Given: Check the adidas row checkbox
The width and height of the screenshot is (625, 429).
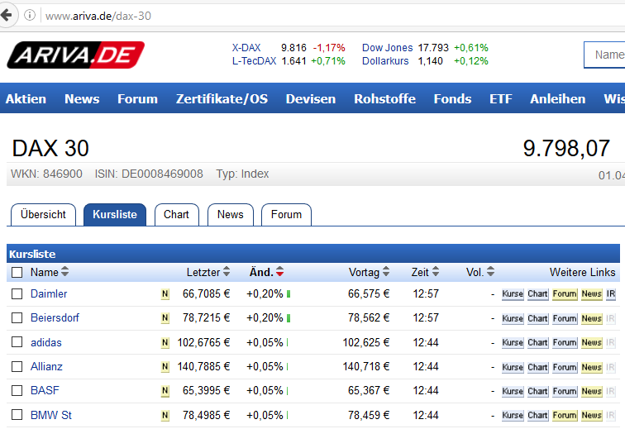Looking at the screenshot, I should tap(17, 342).
